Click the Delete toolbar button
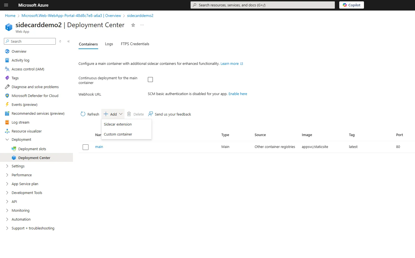415x258 pixels. [x=136, y=114]
